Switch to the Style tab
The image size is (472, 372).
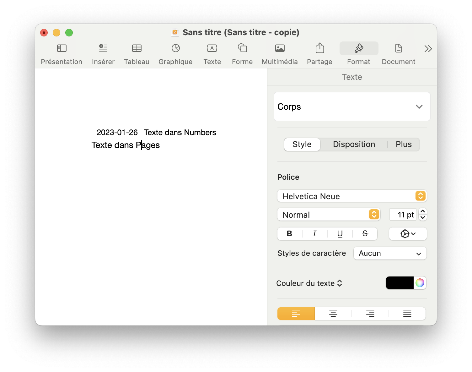coord(302,145)
